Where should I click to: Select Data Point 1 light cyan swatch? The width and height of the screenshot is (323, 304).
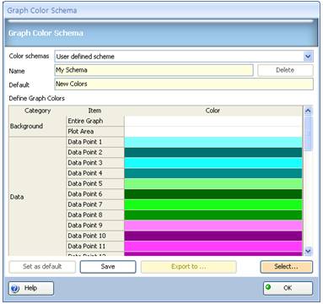(213, 142)
